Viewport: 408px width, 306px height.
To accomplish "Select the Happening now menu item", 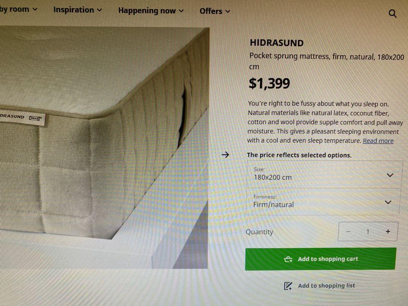I will [147, 11].
